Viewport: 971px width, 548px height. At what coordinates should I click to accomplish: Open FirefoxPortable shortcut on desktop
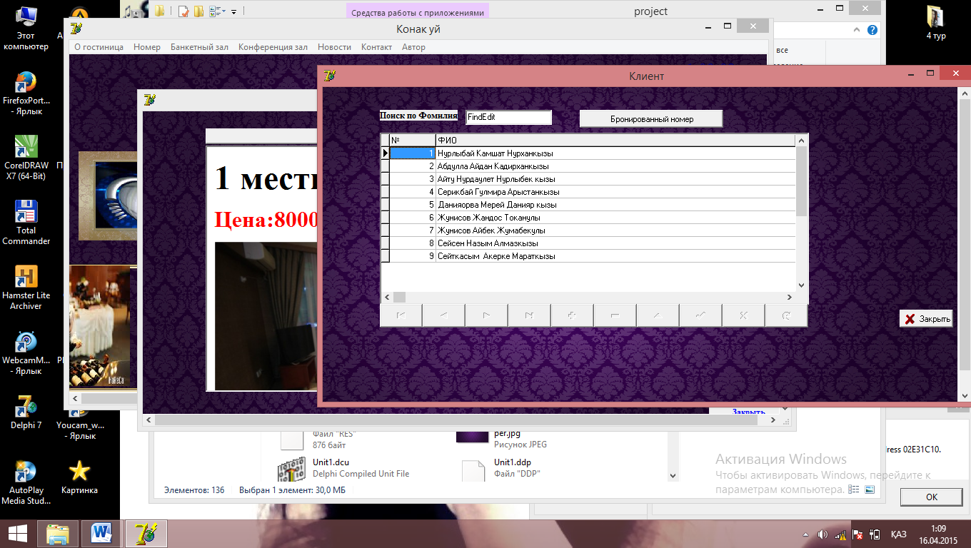click(26, 93)
